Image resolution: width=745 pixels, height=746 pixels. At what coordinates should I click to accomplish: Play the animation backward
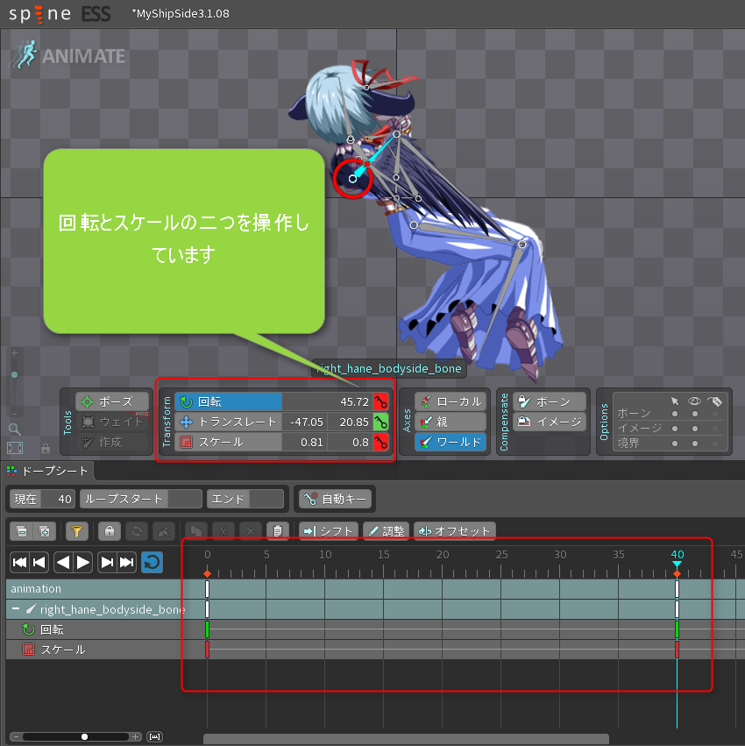click(x=63, y=563)
